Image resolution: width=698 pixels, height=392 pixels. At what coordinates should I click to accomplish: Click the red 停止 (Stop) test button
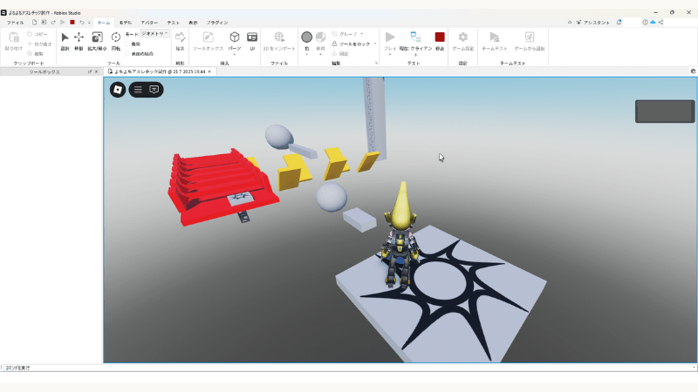(440, 37)
